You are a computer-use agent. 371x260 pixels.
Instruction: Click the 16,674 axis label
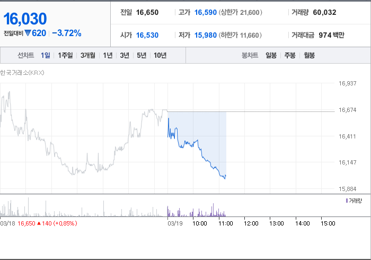(x=347, y=110)
